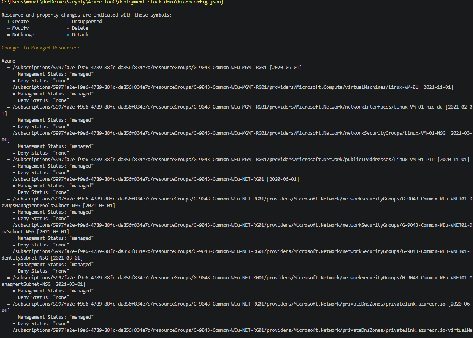Click the 'Azure' scope label
Image resolution: width=473 pixels, height=338 pixels.
pyautogui.click(x=9, y=61)
